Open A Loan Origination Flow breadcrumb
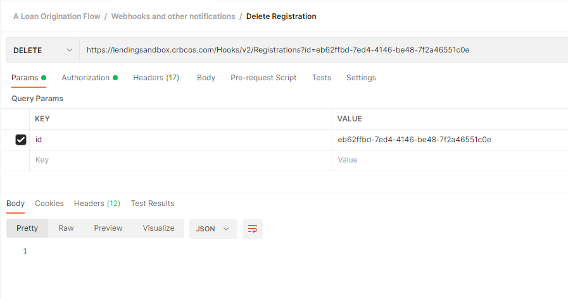Screen dimensions: 568x299 [x=57, y=16]
